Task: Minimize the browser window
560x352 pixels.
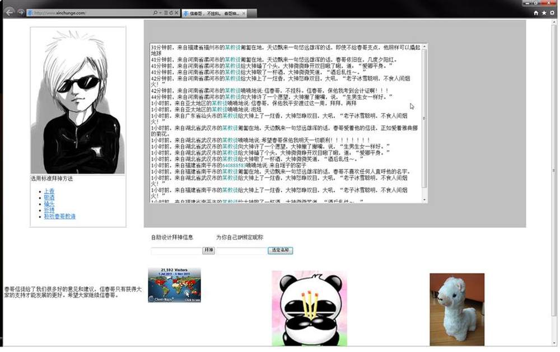Action: click(x=528, y=3)
